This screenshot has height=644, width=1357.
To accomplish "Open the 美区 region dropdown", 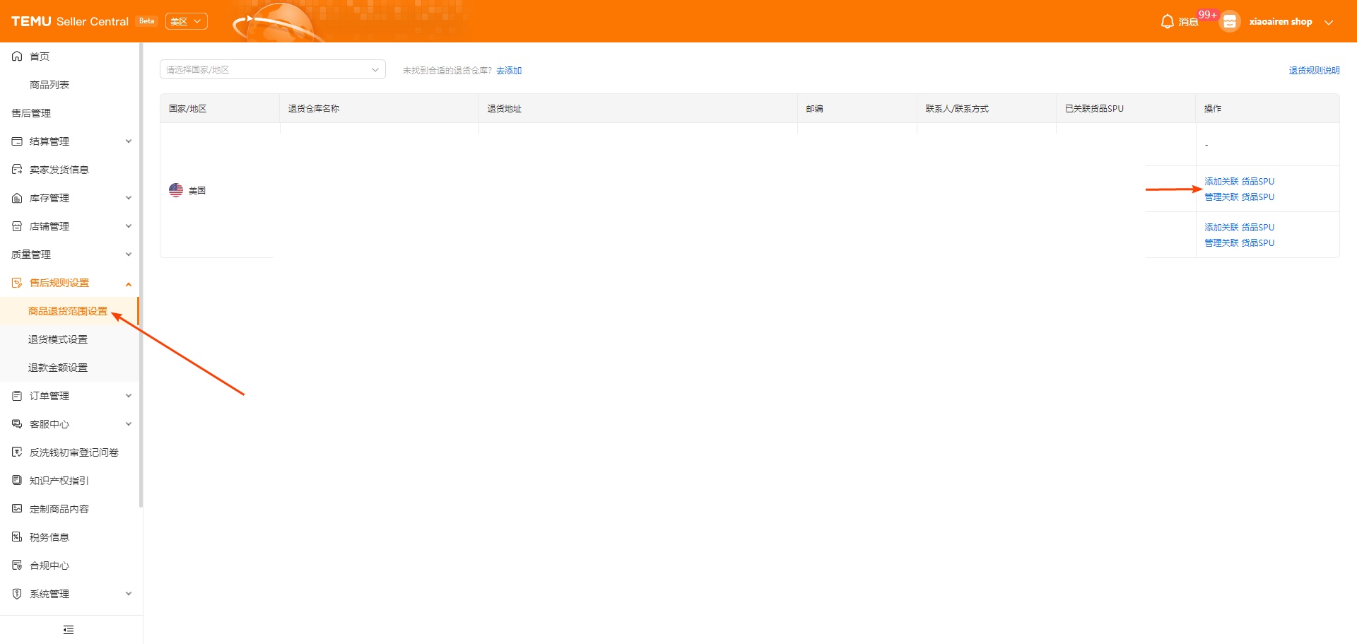I will tap(186, 22).
